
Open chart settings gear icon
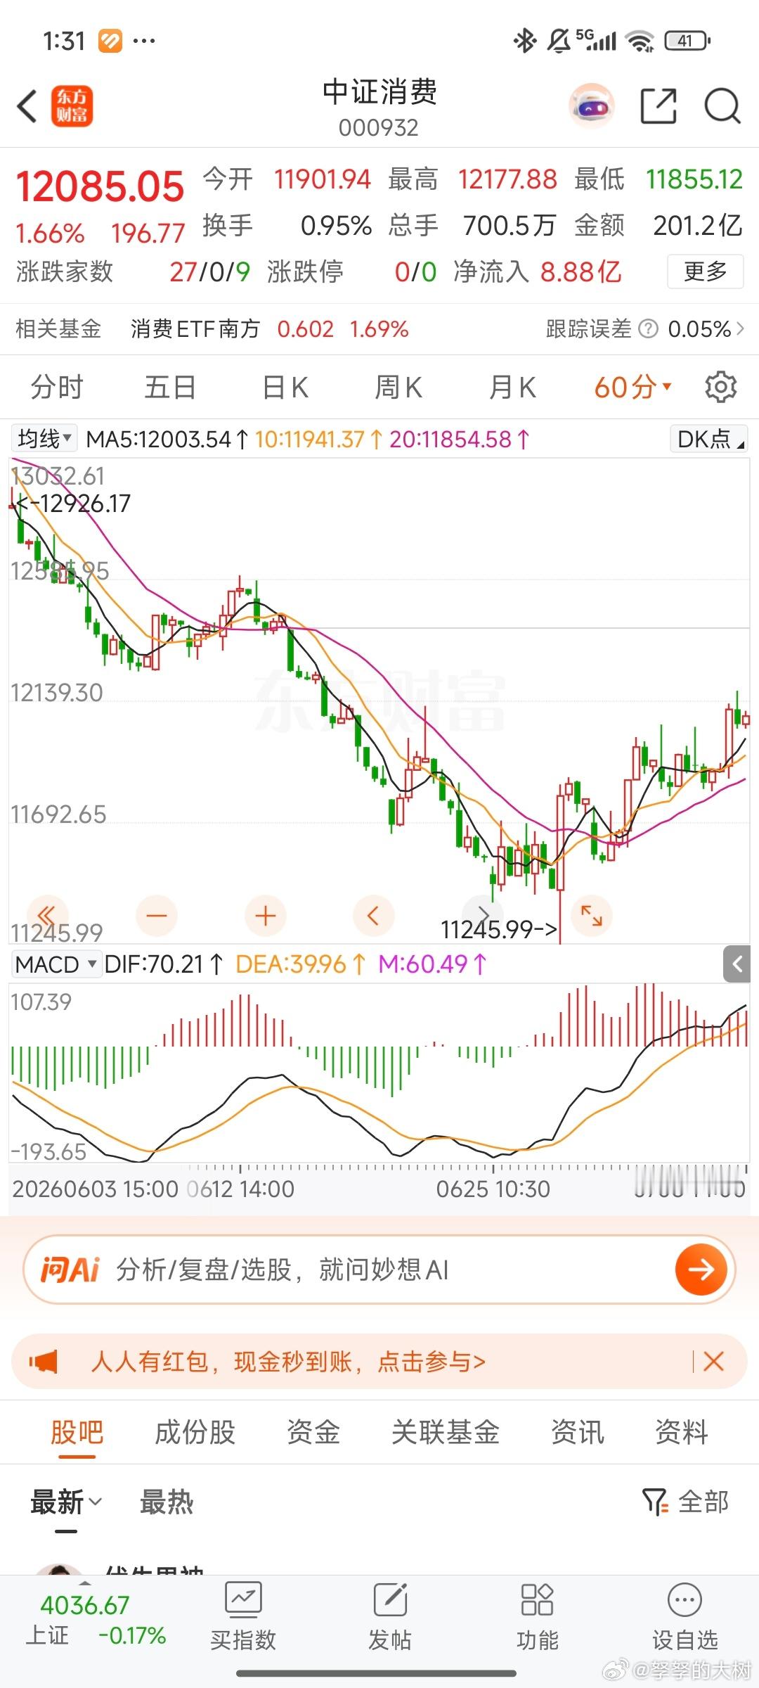pyautogui.click(x=720, y=387)
